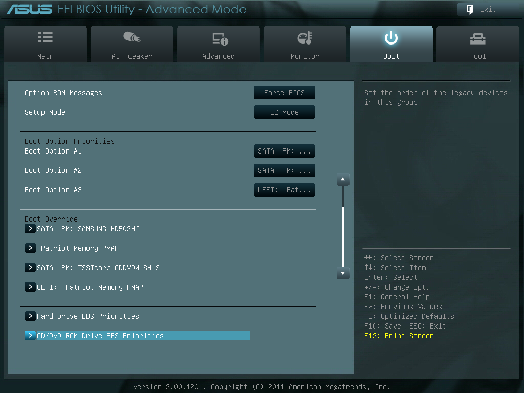Screen dimensions: 524x393
Task: Click the Boot Override heading
Action: [51, 219]
